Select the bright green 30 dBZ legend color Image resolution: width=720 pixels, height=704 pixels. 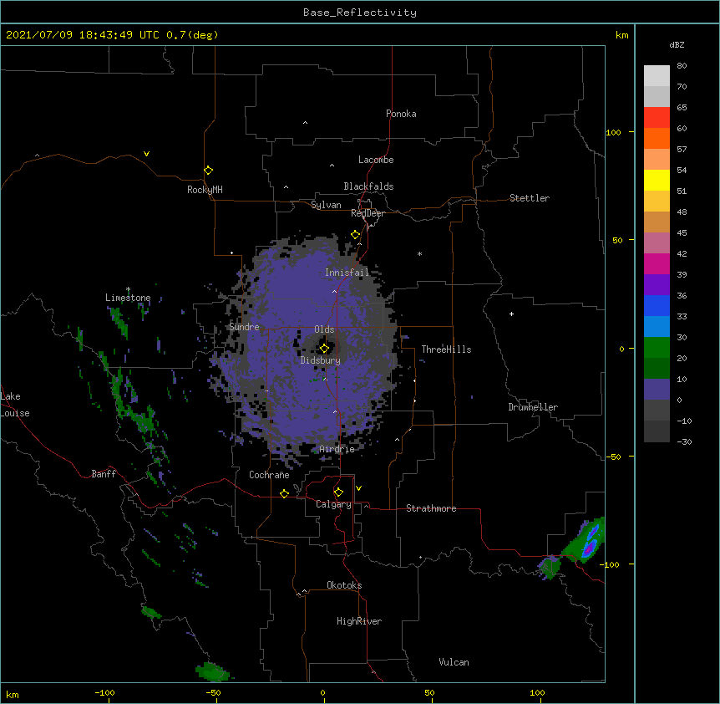tap(657, 348)
